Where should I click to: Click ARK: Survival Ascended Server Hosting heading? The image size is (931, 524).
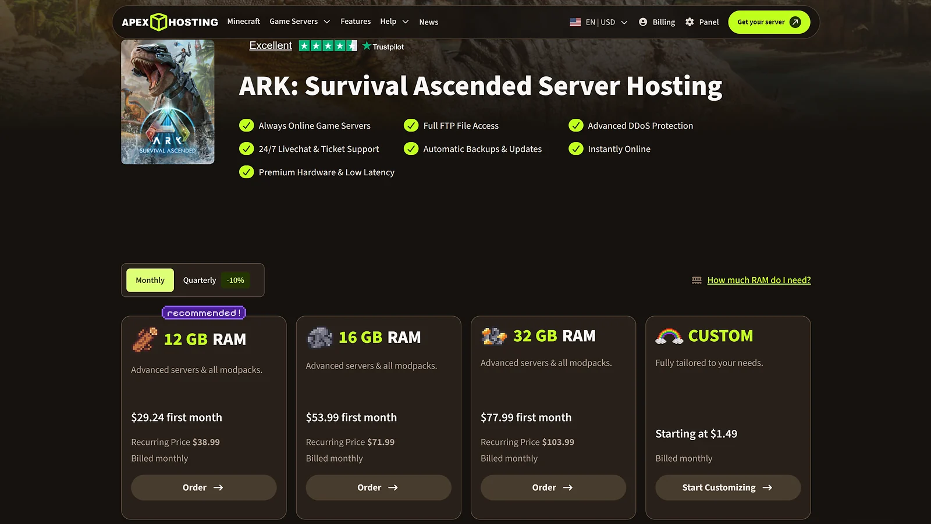[x=481, y=86]
